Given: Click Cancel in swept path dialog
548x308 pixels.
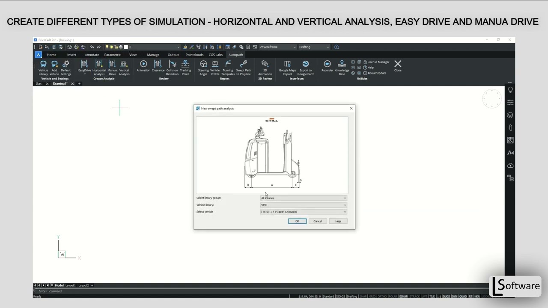Looking at the screenshot, I should click(318, 221).
